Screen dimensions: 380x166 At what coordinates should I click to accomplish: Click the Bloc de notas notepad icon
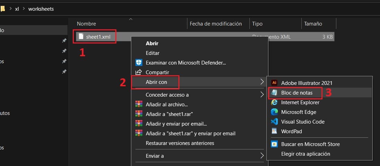[x=274, y=92]
